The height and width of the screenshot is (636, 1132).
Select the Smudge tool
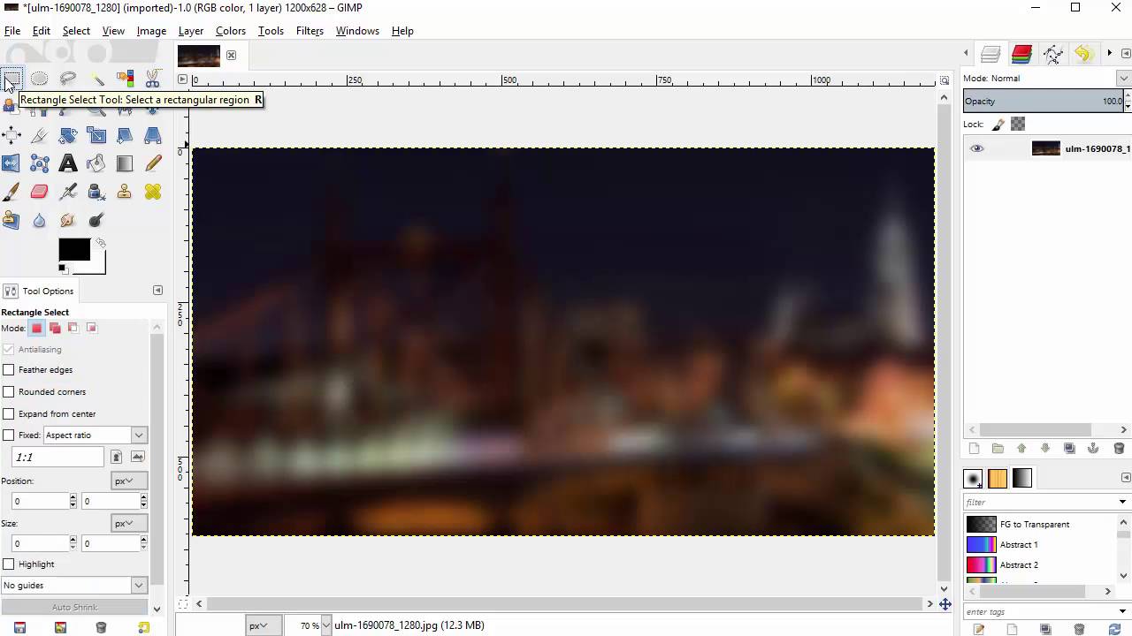click(x=67, y=220)
